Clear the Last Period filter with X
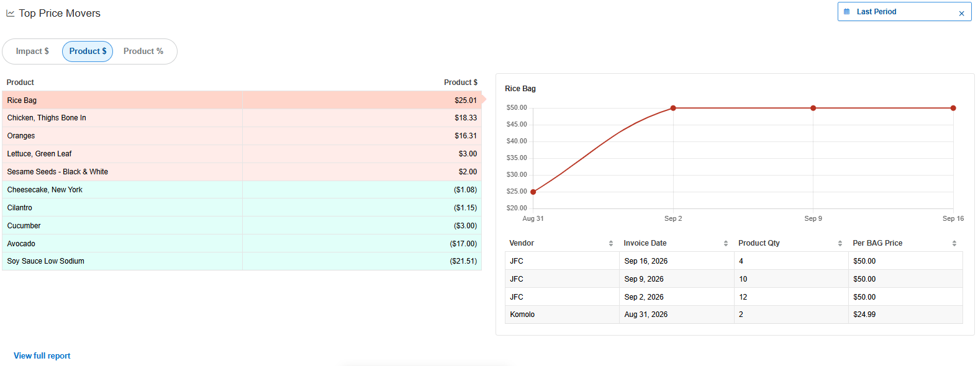Image resolution: width=978 pixels, height=366 pixels. (961, 13)
